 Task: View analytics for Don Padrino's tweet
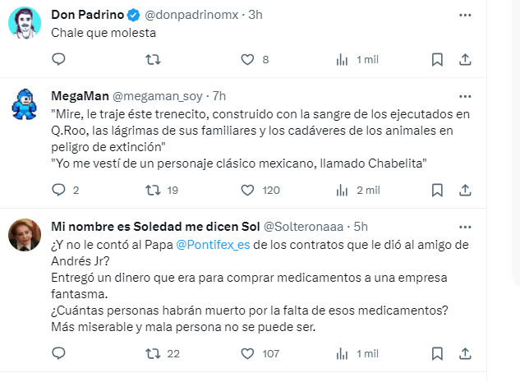(343, 59)
